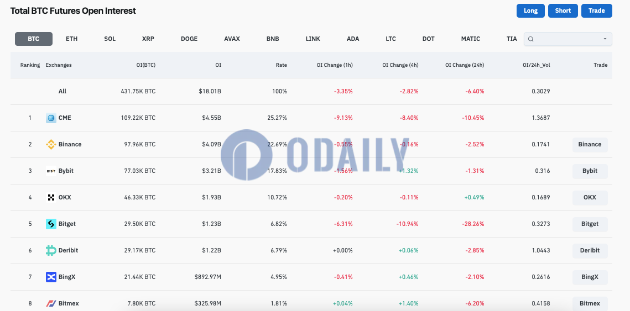Click the 431.75K BTC total value
This screenshot has height=311, width=630.
(x=138, y=92)
